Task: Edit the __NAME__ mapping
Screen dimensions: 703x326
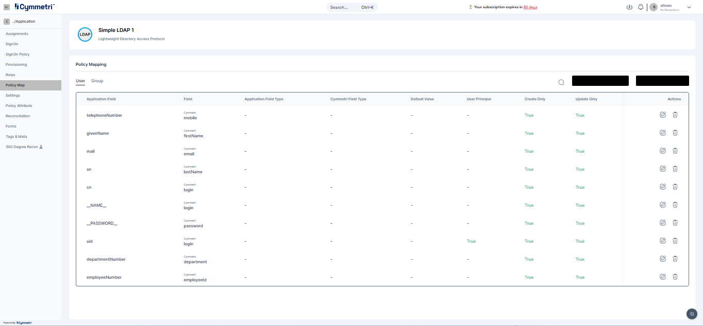Action: pyautogui.click(x=663, y=205)
